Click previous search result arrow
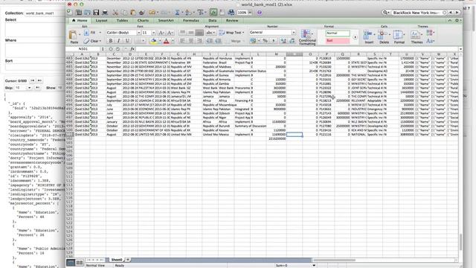 point(451,13)
